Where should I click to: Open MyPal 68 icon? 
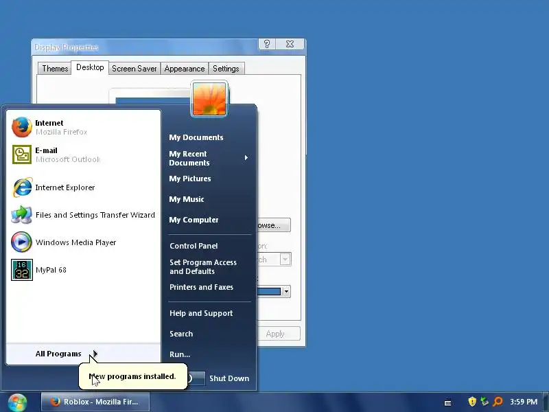pyautogui.click(x=22, y=270)
